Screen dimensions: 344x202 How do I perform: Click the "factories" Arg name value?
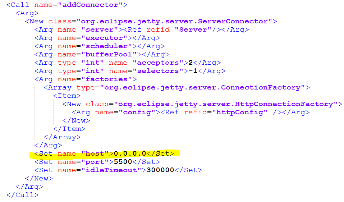106,79
